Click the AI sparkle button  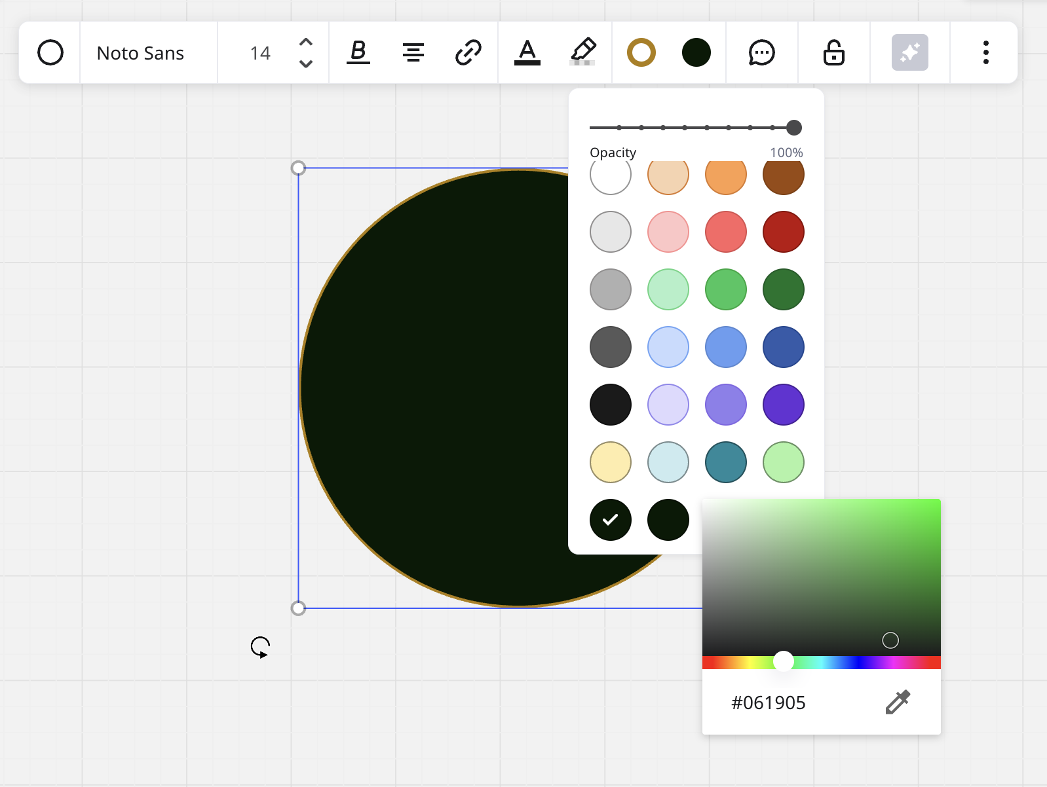pyautogui.click(x=909, y=52)
